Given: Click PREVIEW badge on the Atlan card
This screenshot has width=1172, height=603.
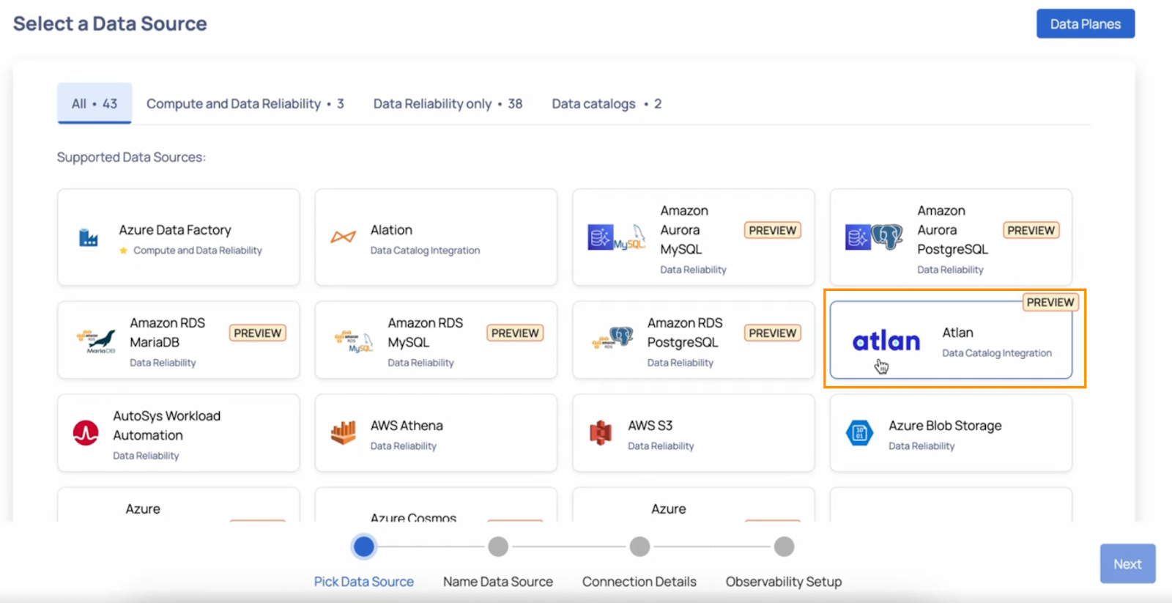Looking at the screenshot, I should (x=1050, y=302).
